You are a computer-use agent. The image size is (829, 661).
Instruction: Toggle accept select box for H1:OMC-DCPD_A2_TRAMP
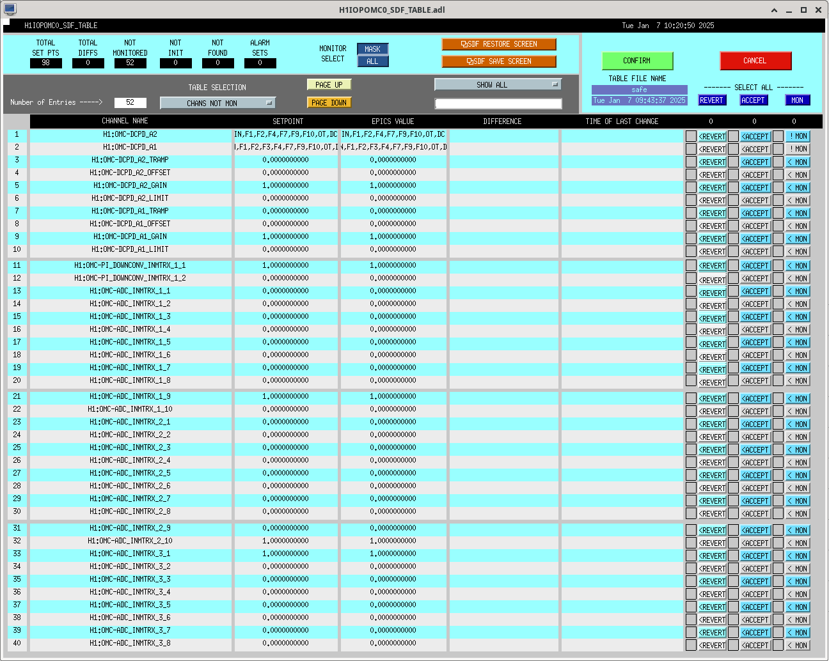coord(734,162)
